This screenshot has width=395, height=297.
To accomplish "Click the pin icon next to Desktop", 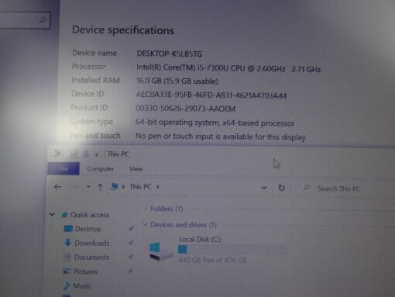I will (x=131, y=228).
